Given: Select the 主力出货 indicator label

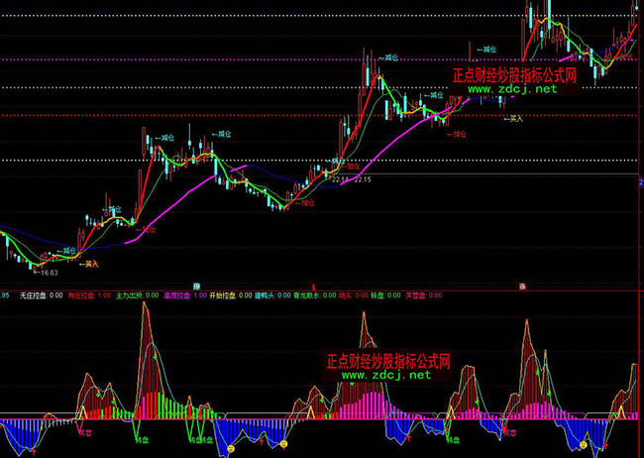Looking at the screenshot, I should click(x=137, y=295).
